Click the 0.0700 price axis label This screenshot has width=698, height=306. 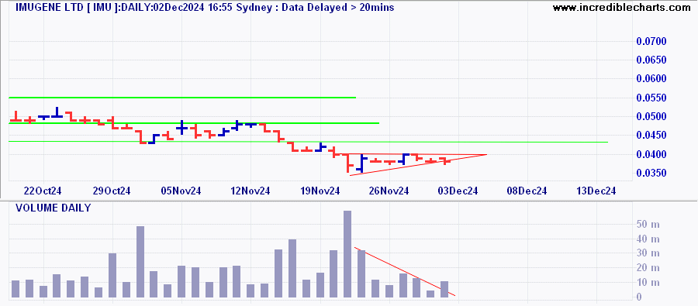click(651, 41)
